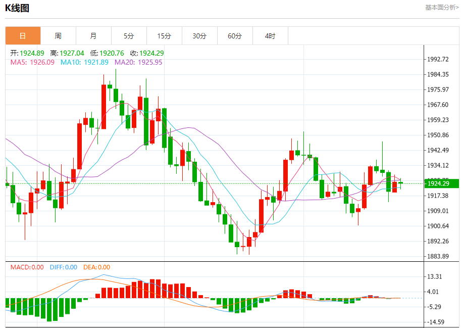
Task: Click the 1950.86 price axis label
Action: 438,135
